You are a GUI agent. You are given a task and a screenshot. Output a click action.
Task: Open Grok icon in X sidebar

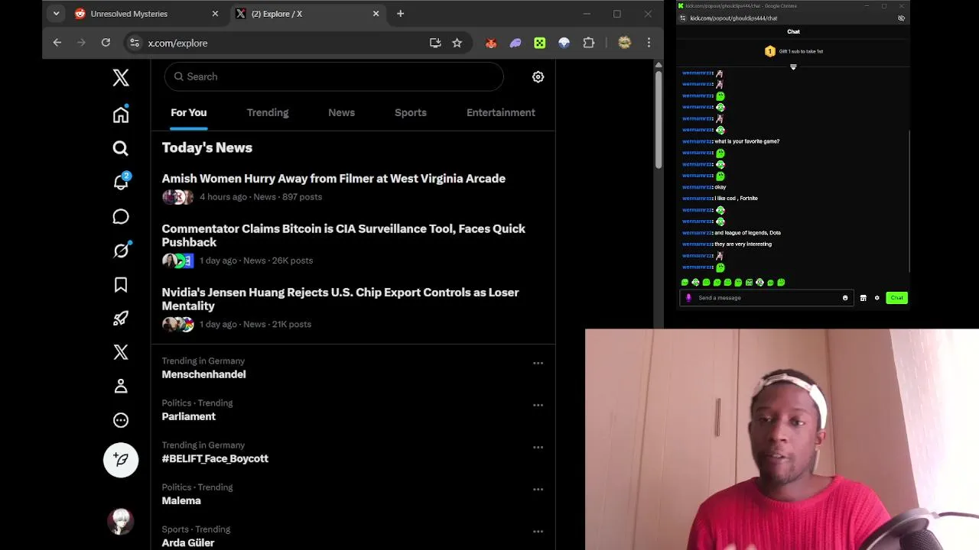(121, 251)
